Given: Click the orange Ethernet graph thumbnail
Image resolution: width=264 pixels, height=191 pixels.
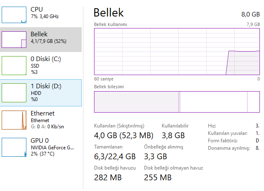Looking at the screenshot, I should click(x=14, y=120).
